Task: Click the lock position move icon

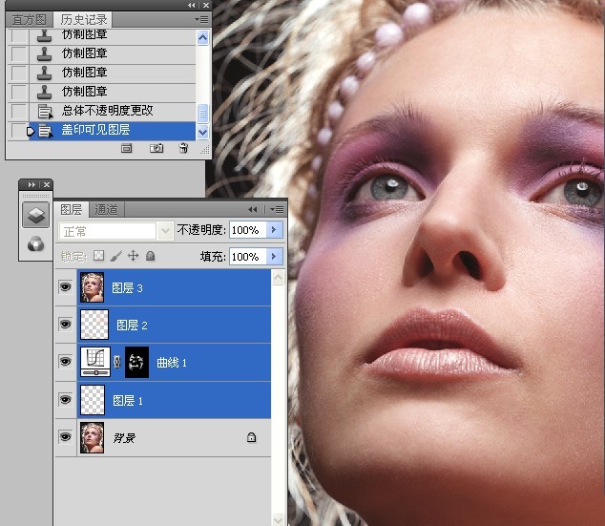Action: [133, 256]
